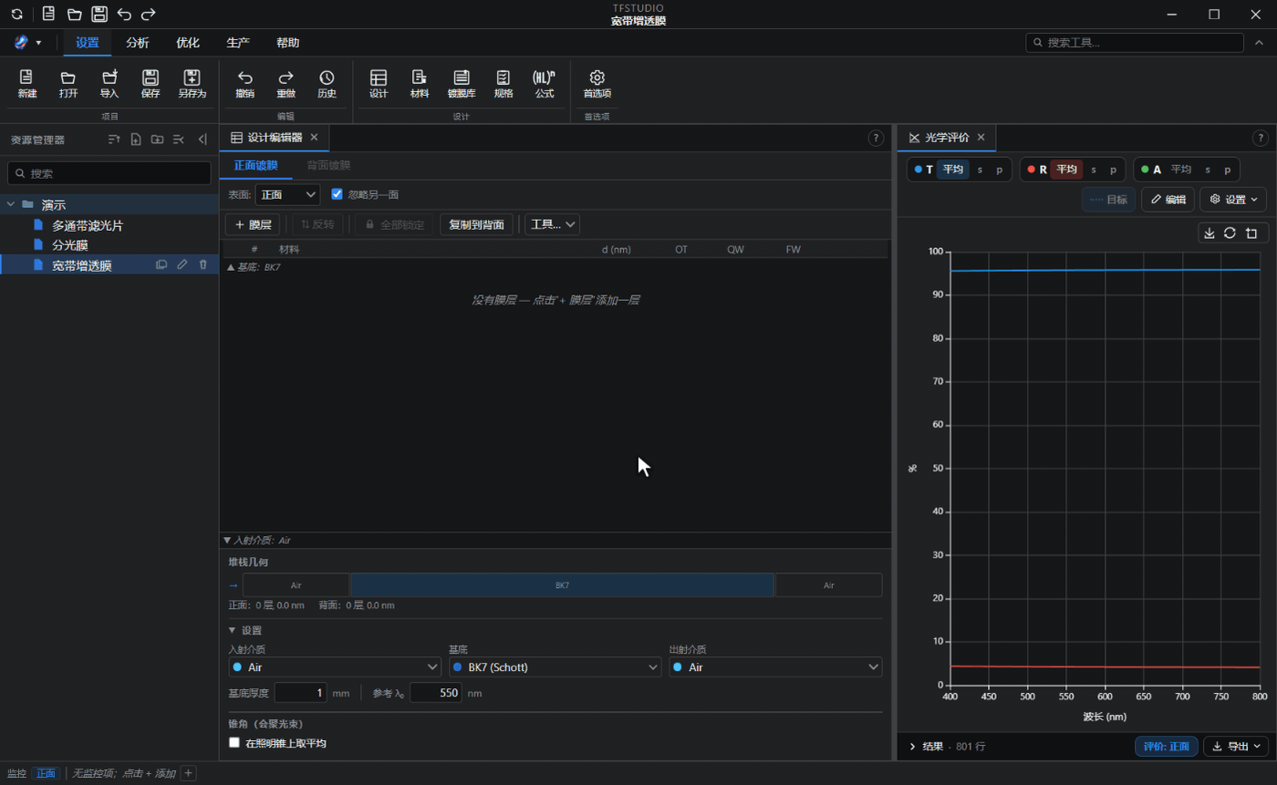The image size is (1277, 785).
Task: Open the 规格 specification tool
Action: click(x=504, y=84)
